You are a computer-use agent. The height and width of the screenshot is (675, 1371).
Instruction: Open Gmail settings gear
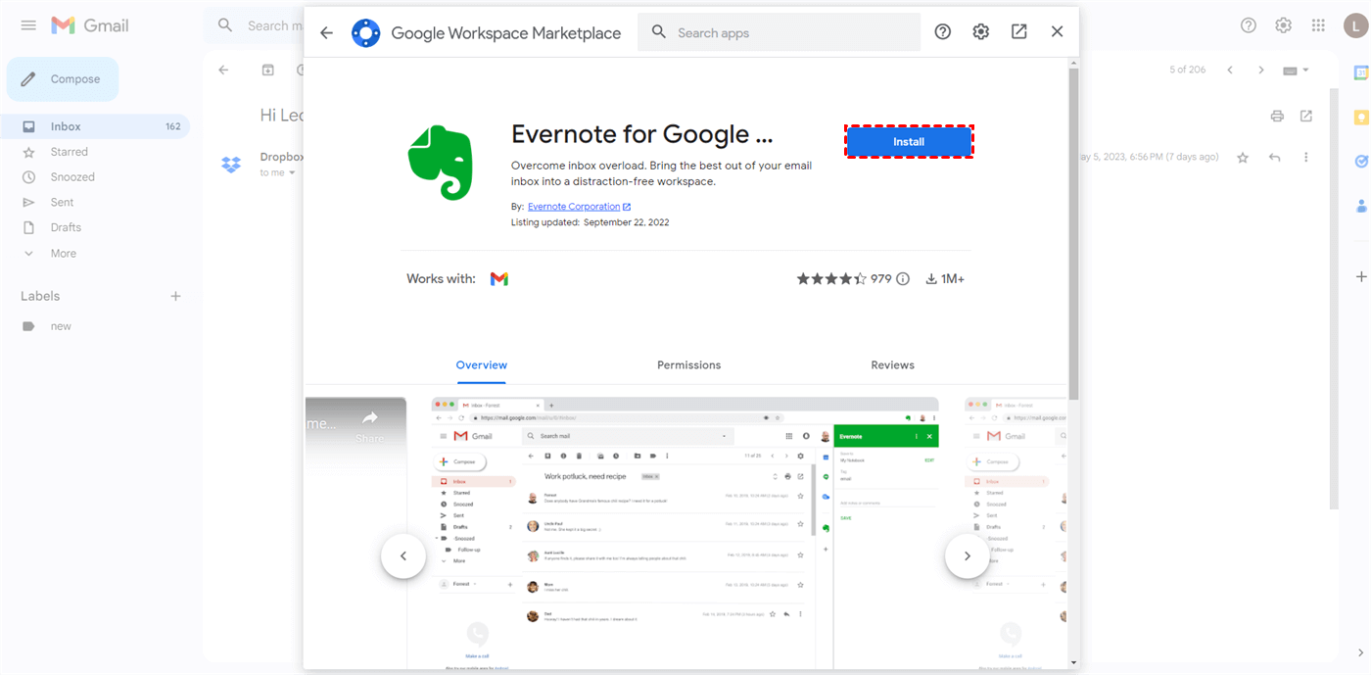1284,25
